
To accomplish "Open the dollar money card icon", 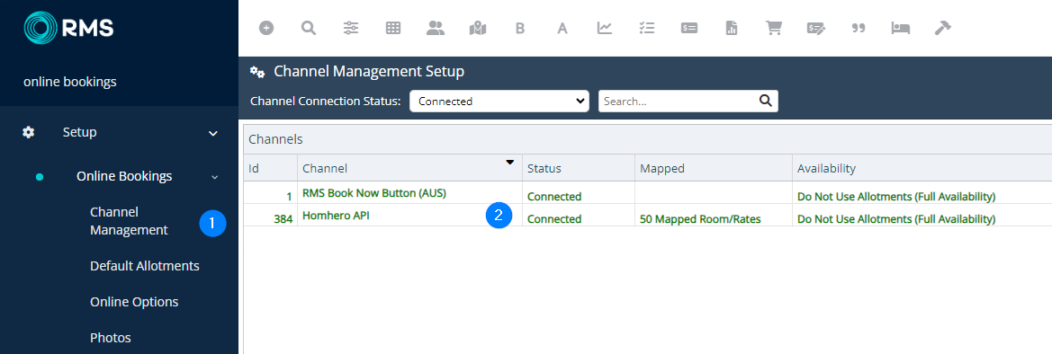I will point(689,28).
